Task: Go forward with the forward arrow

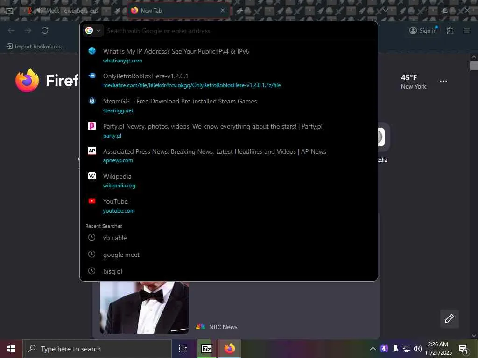Action: coord(28,30)
